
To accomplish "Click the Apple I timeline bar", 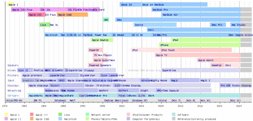I will click(11, 5).
